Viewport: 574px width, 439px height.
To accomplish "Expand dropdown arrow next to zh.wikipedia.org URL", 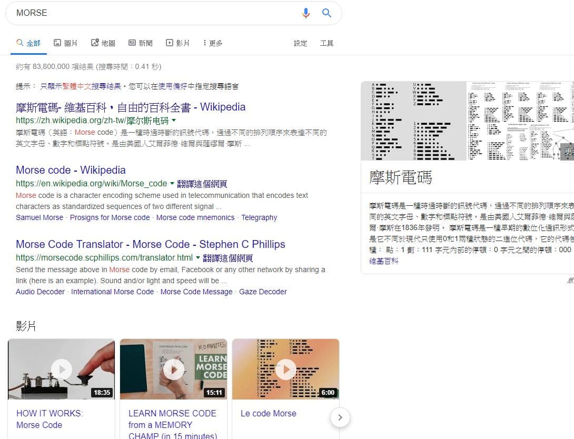I will [x=174, y=120].
